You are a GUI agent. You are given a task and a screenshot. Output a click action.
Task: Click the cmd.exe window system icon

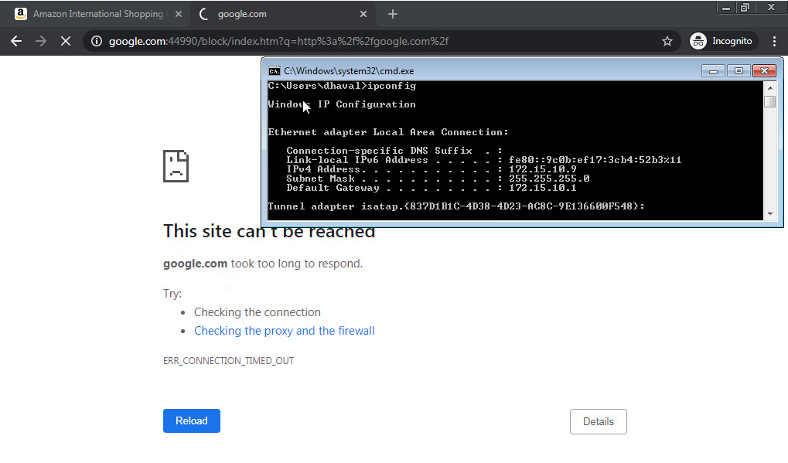(275, 71)
